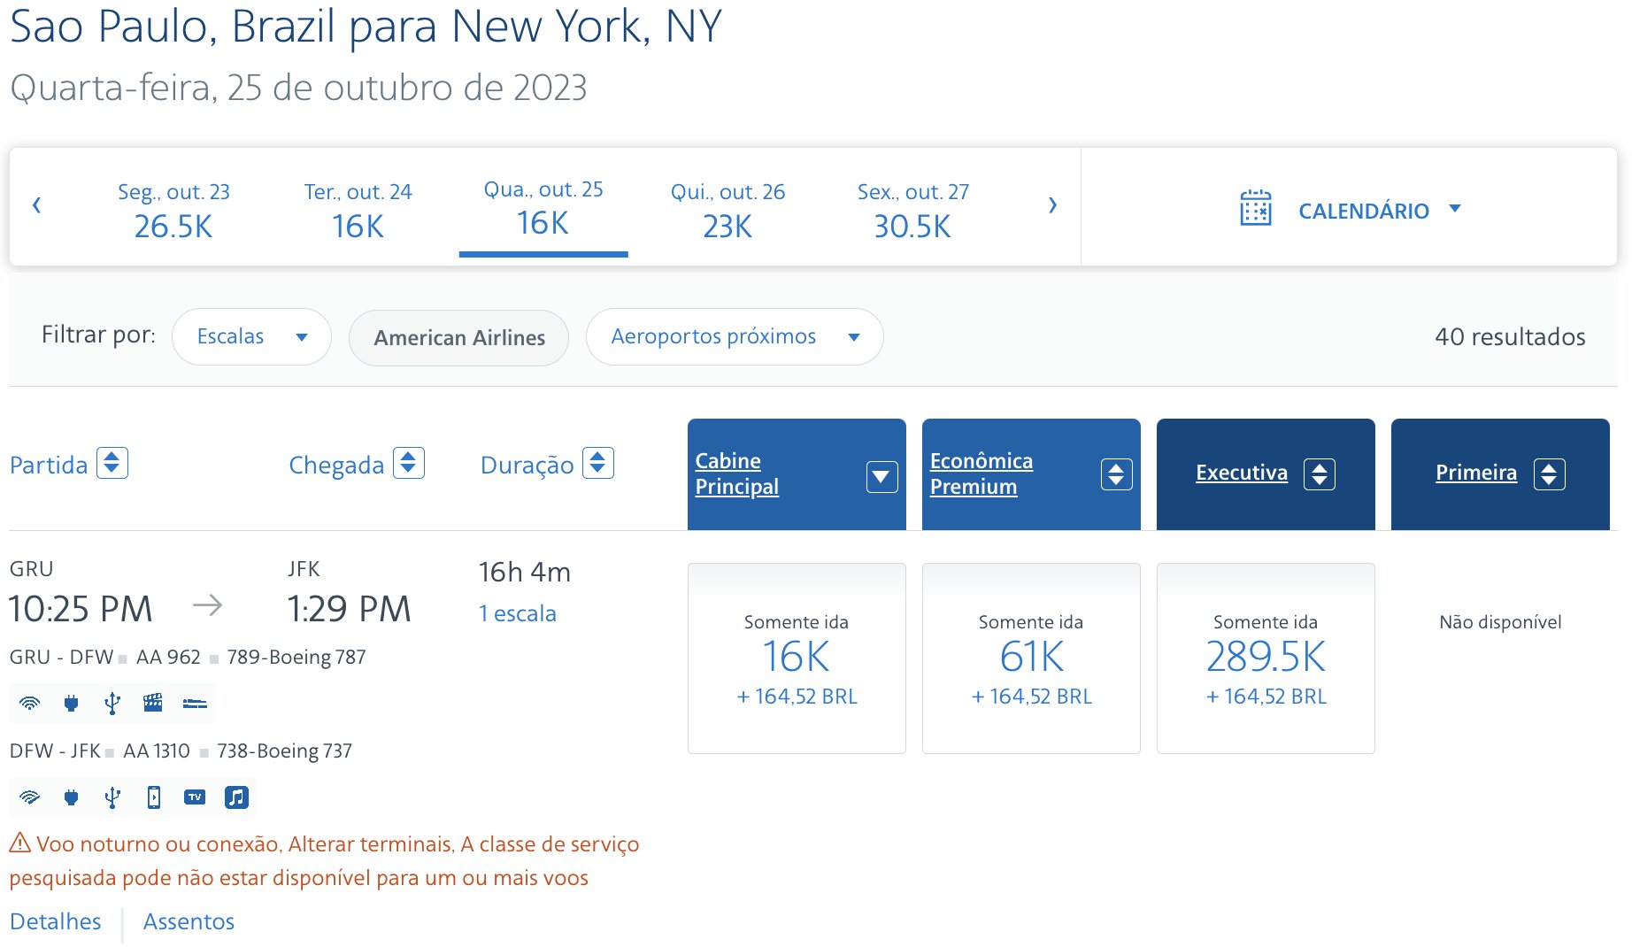Click the movies clapperboard icon for AA 962
Screen dimensions: 1632x947
153,704
